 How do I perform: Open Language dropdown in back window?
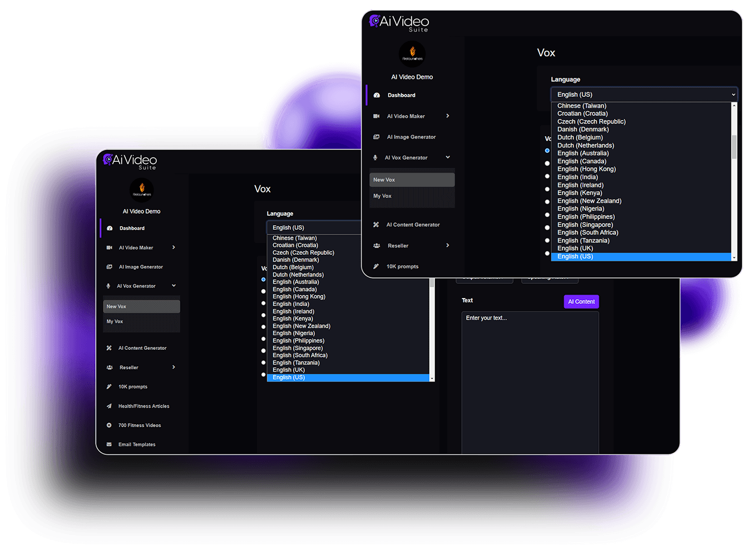tap(314, 227)
